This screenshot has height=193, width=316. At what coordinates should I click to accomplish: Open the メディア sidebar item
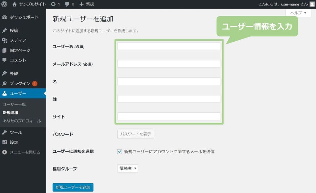pos(18,40)
